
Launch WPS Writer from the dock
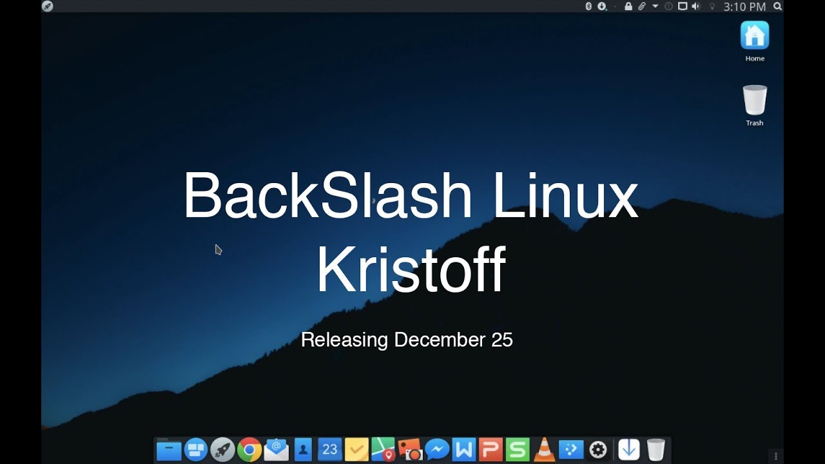click(463, 449)
